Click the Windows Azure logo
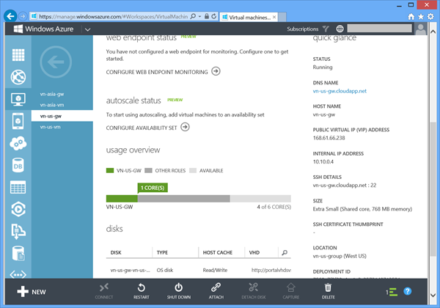This screenshot has height=308, width=440. (43, 29)
